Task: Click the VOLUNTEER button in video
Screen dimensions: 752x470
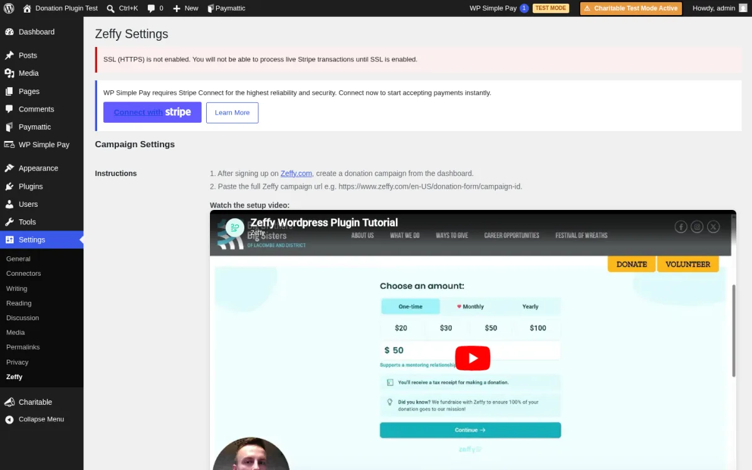Action: (x=688, y=264)
